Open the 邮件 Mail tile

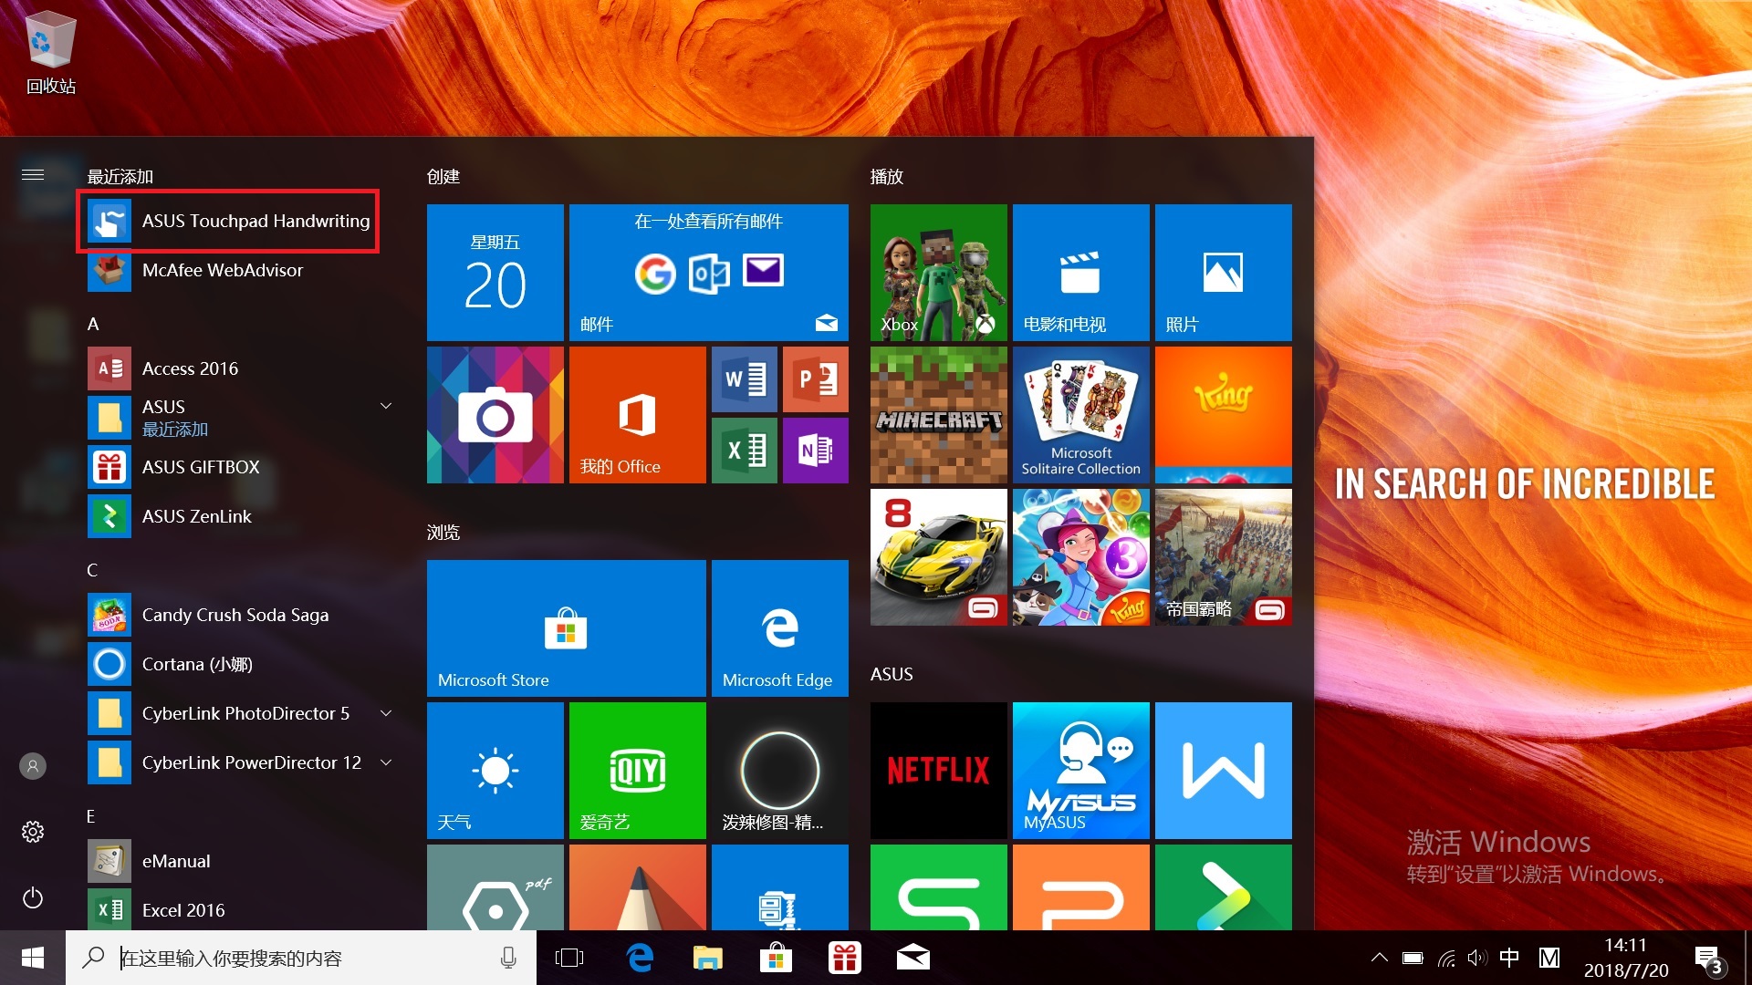[709, 273]
